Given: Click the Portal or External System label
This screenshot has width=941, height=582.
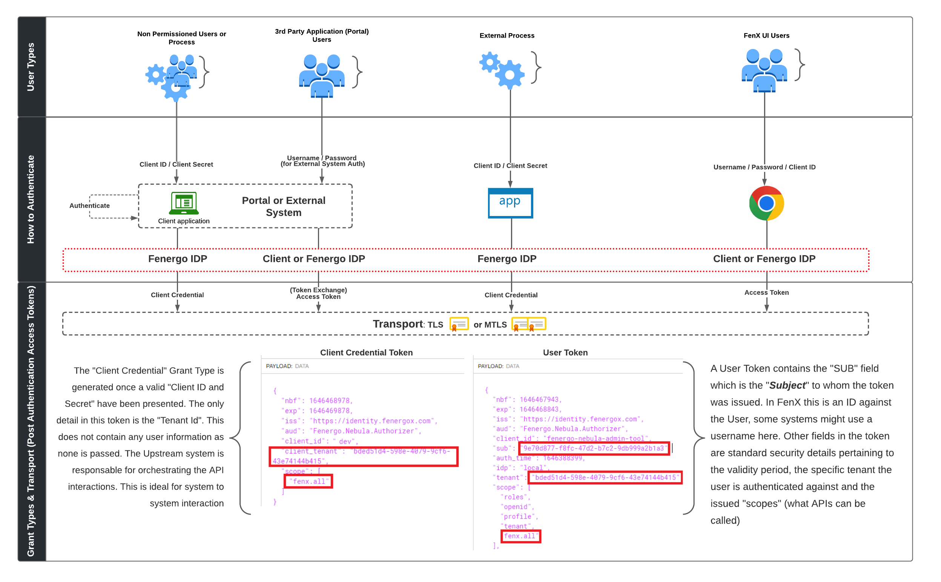Looking at the screenshot, I should click(x=283, y=206).
